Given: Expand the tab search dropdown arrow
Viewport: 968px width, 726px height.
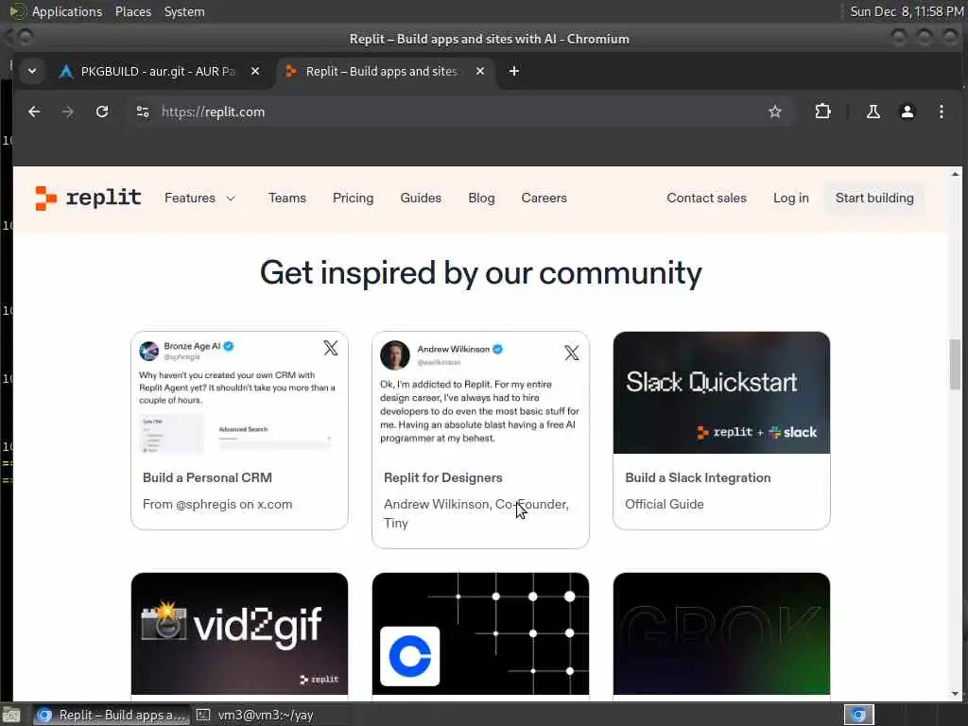Looking at the screenshot, I should [32, 71].
